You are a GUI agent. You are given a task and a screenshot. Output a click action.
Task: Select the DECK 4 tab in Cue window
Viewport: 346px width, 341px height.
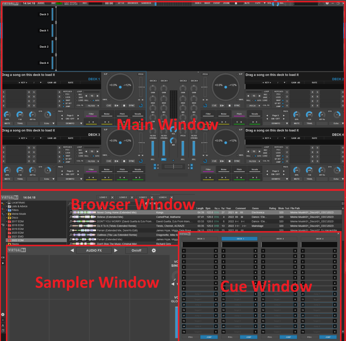[319, 239]
